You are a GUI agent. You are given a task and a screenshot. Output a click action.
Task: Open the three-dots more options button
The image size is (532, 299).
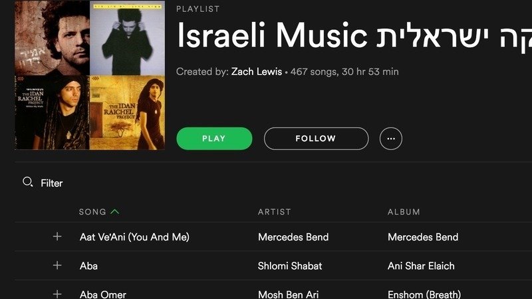(x=391, y=138)
